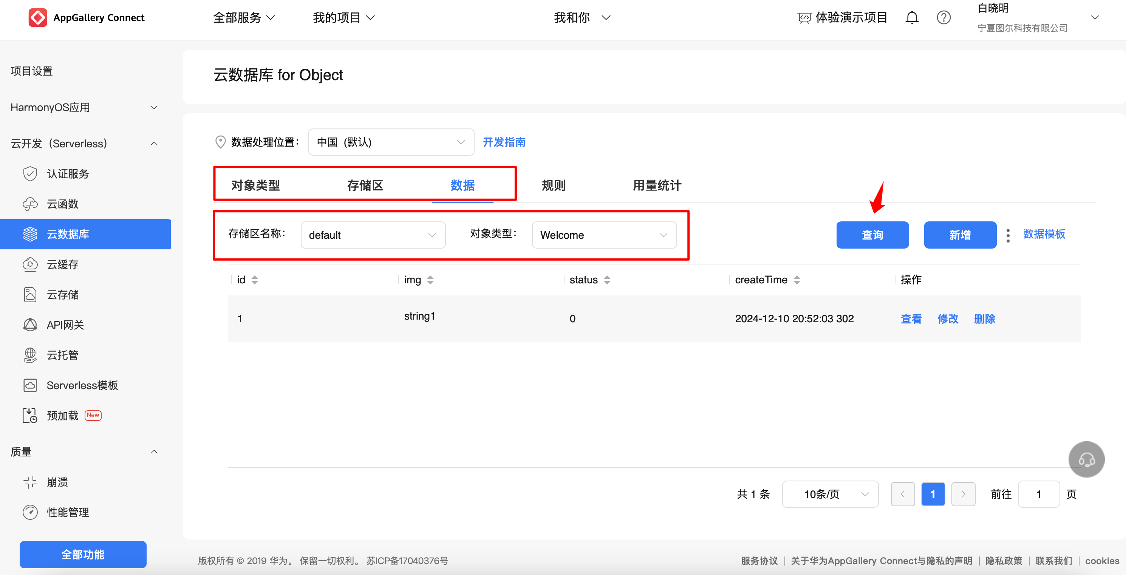Screen dimensions: 1126x575
Task: Open the AppGallery Connect privacy statement link
Action: (881, 561)
